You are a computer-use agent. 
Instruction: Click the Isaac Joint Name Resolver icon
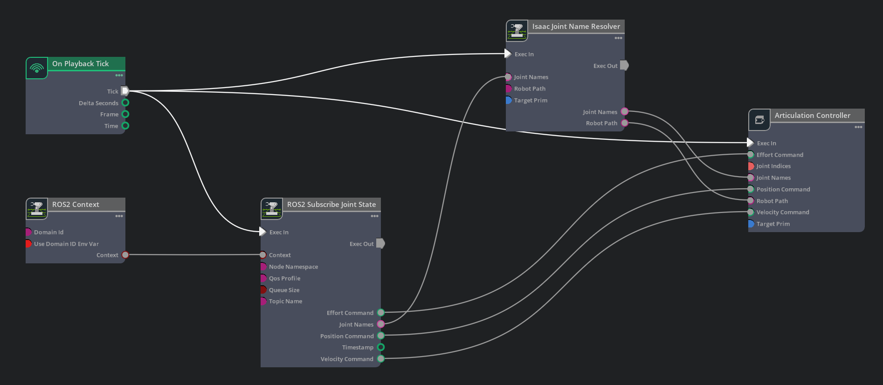pyautogui.click(x=517, y=31)
